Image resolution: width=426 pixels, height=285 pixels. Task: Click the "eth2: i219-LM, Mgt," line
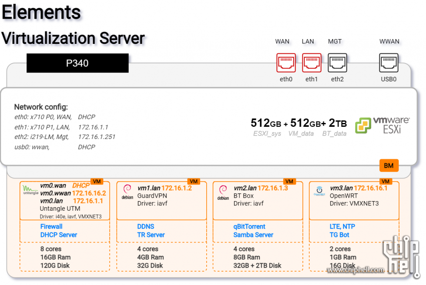(x=42, y=137)
